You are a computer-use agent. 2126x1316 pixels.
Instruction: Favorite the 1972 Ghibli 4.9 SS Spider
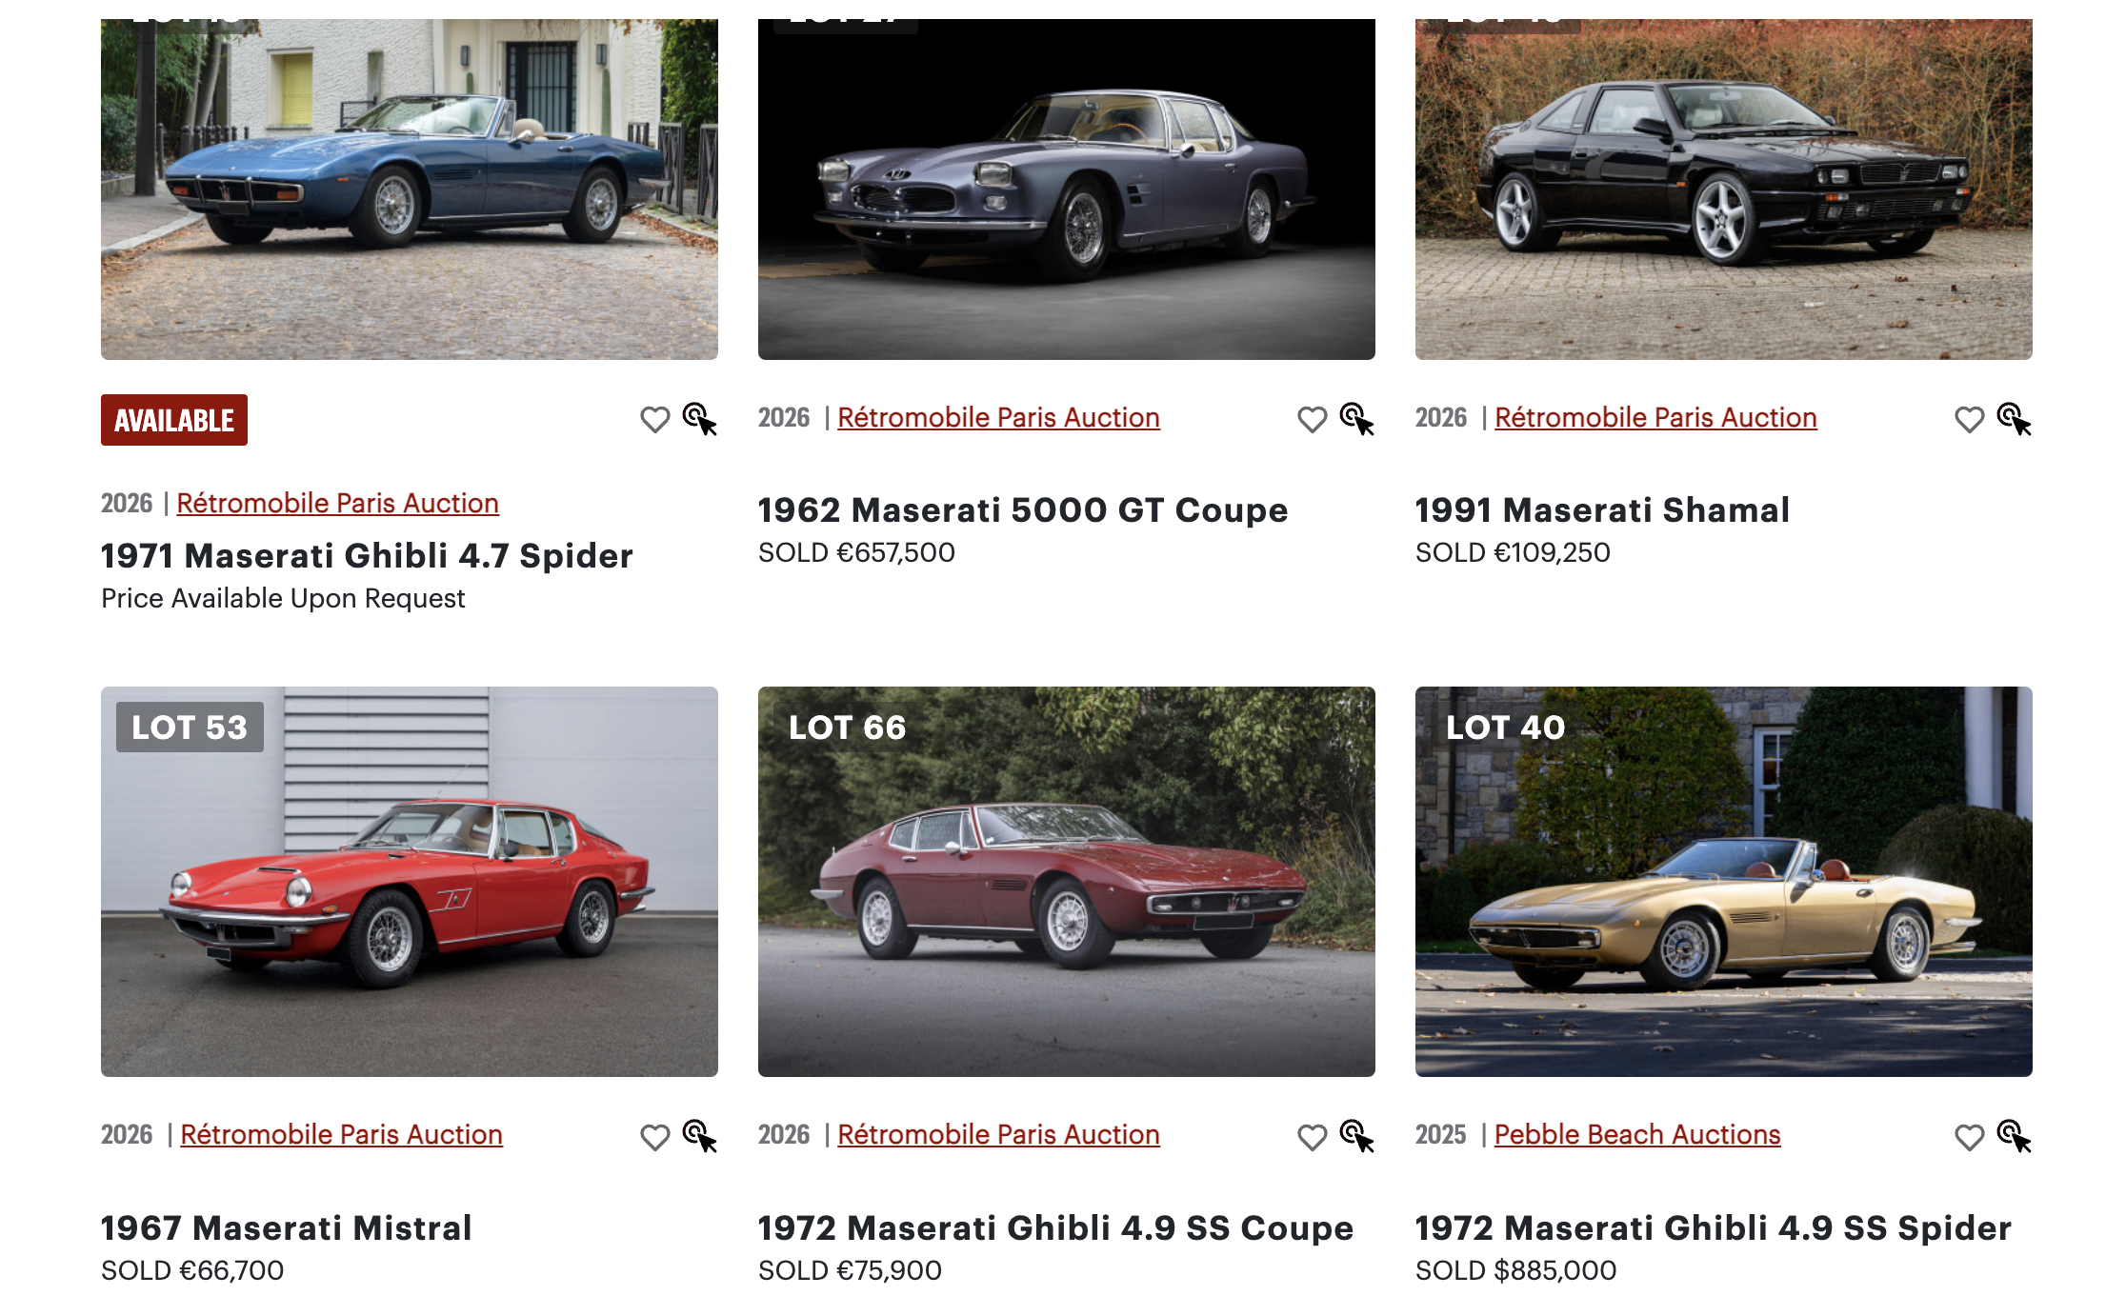point(1969,1137)
